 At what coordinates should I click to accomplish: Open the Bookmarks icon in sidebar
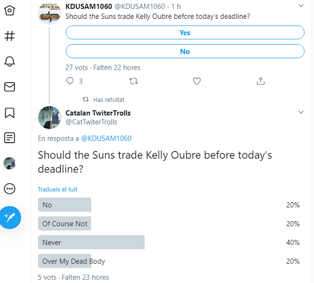(x=9, y=113)
